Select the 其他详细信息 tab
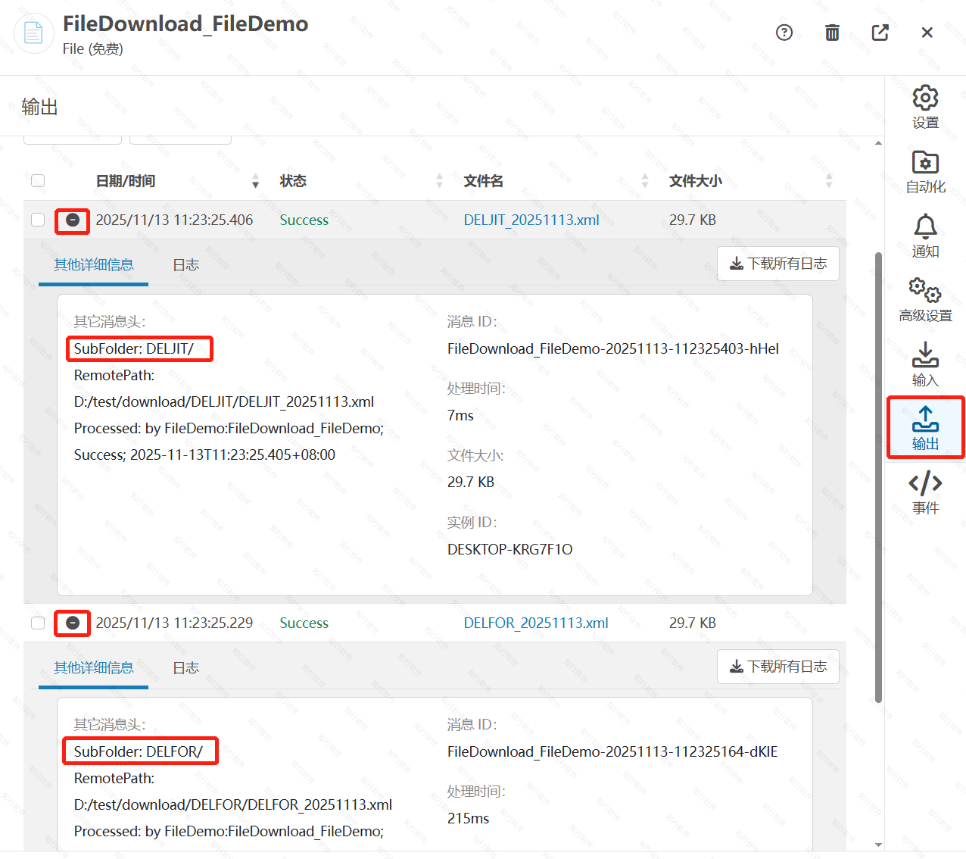 92,264
